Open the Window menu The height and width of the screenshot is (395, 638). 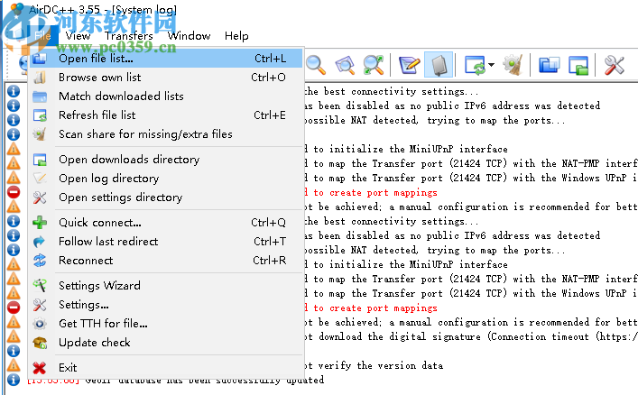pyautogui.click(x=190, y=36)
